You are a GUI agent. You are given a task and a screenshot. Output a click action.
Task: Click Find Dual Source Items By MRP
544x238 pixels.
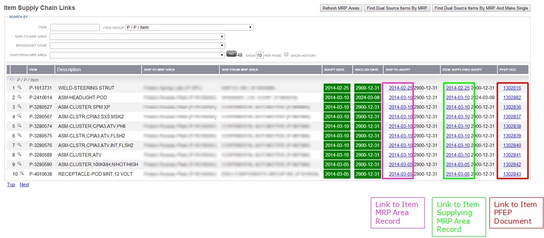click(x=397, y=8)
